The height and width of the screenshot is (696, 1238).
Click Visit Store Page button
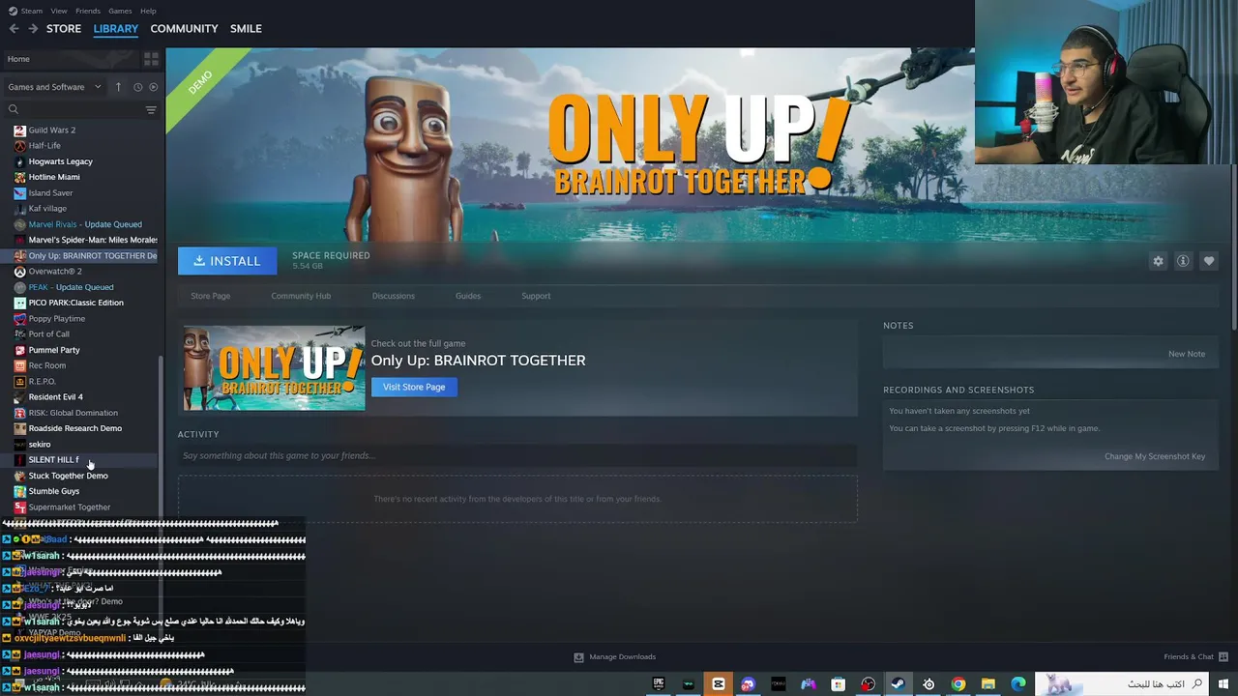pyautogui.click(x=414, y=387)
